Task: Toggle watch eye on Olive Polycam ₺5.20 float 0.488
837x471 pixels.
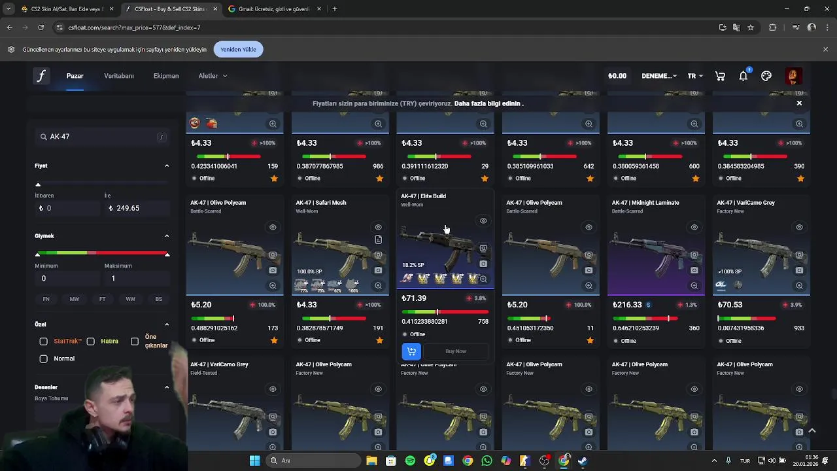Action: coord(273,228)
